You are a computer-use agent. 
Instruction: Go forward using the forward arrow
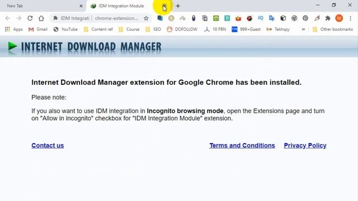[x=18, y=18]
